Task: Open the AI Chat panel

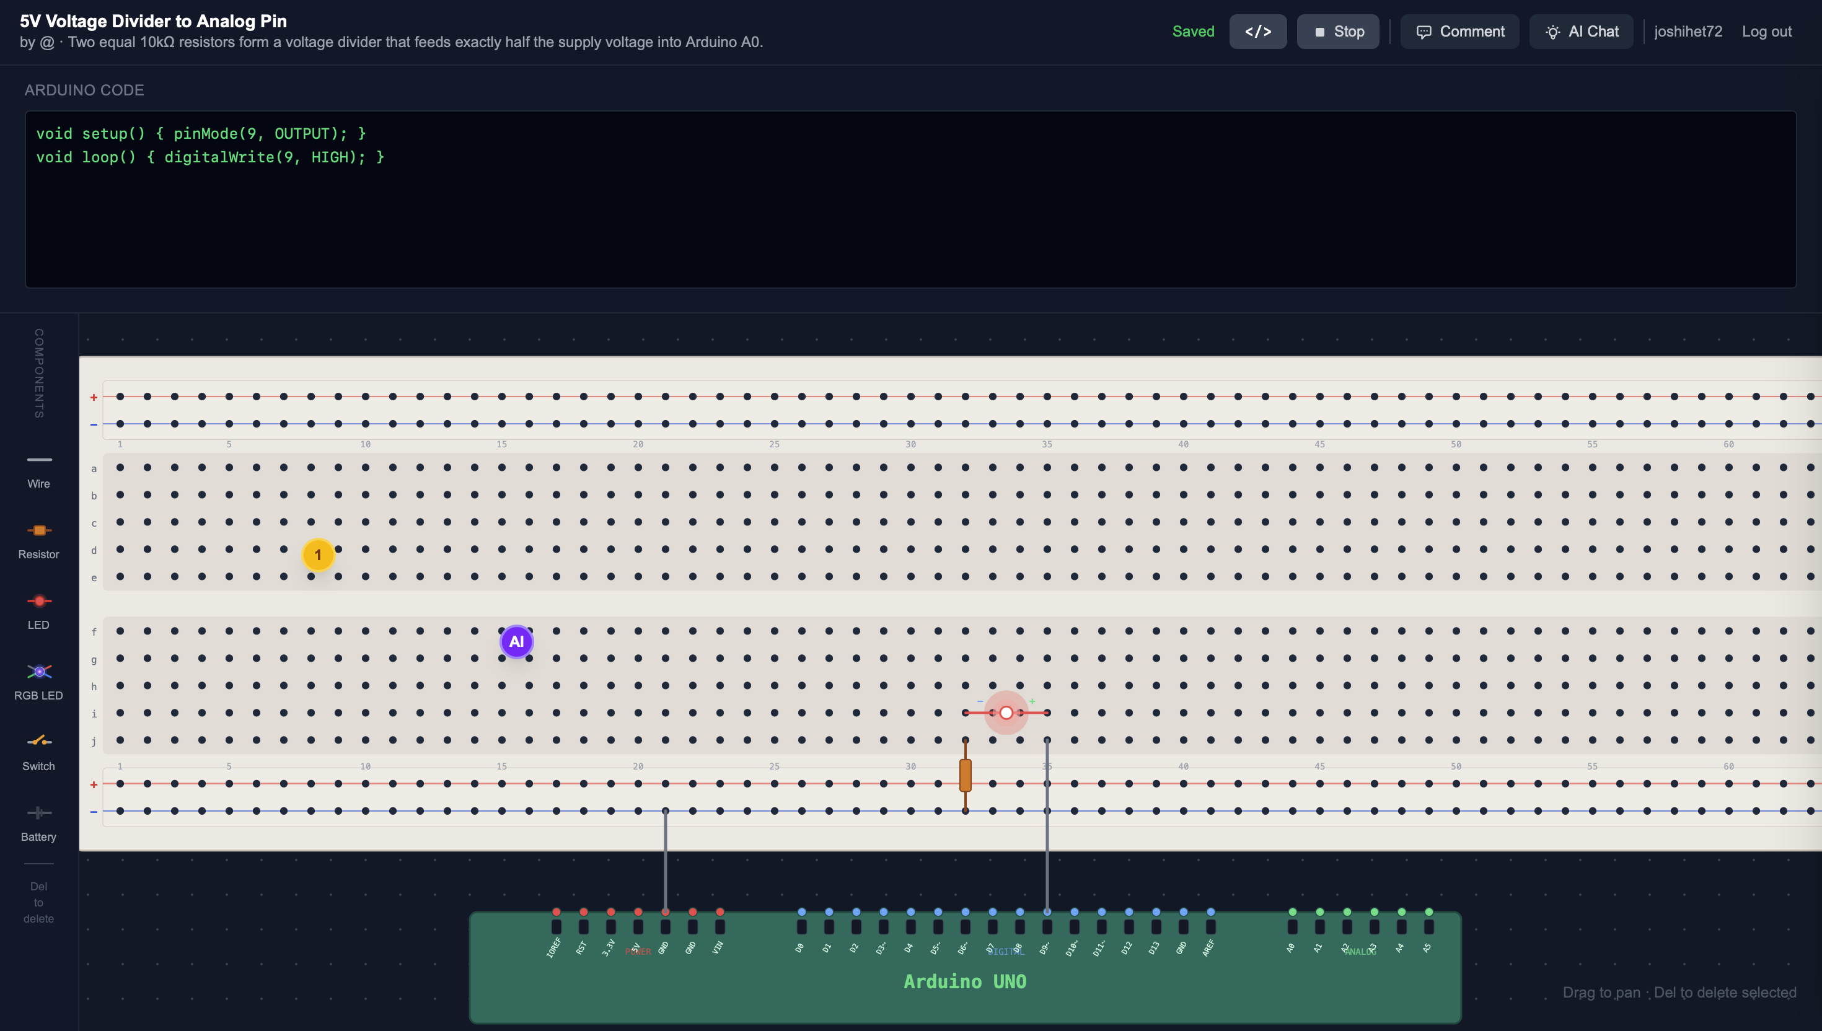Action: tap(1580, 32)
